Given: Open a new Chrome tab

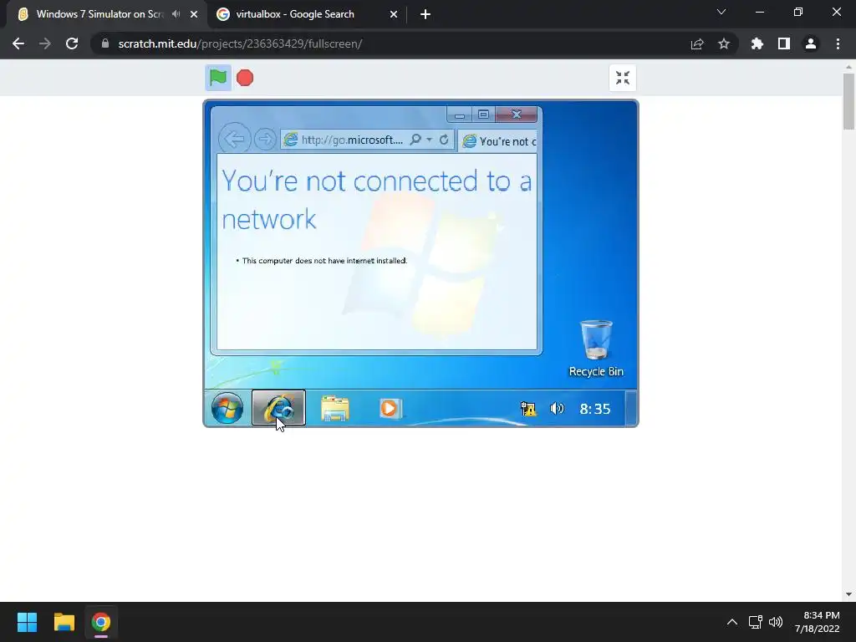Looking at the screenshot, I should [425, 15].
